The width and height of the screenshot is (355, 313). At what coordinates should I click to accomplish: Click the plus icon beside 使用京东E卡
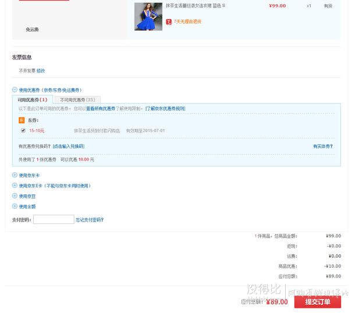pyautogui.click(x=15, y=186)
